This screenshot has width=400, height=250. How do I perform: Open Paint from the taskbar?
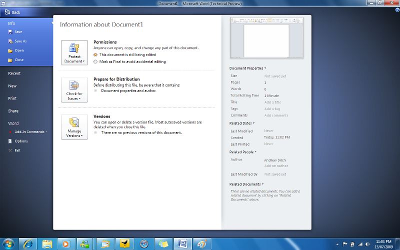(202, 244)
